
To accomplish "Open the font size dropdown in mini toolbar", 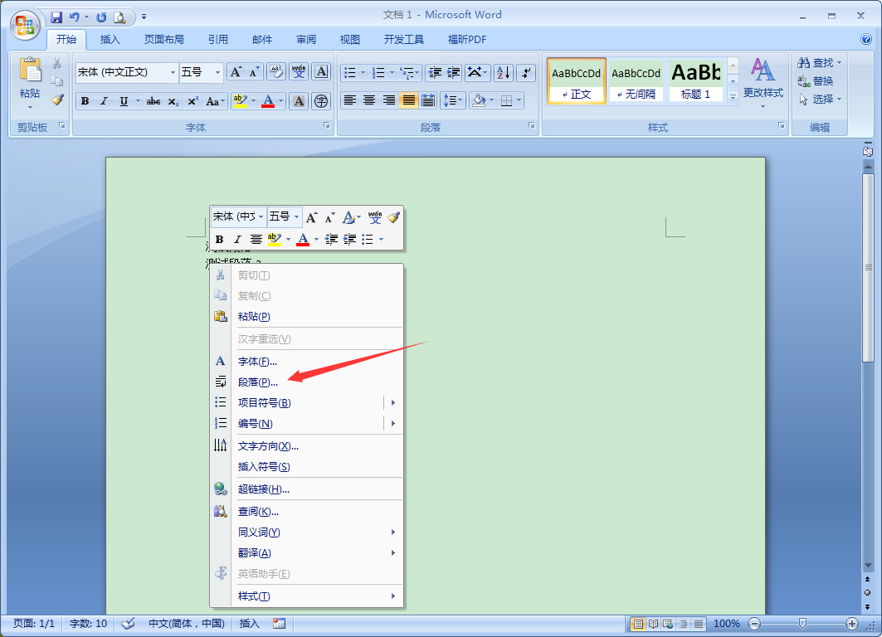I will (x=295, y=216).
